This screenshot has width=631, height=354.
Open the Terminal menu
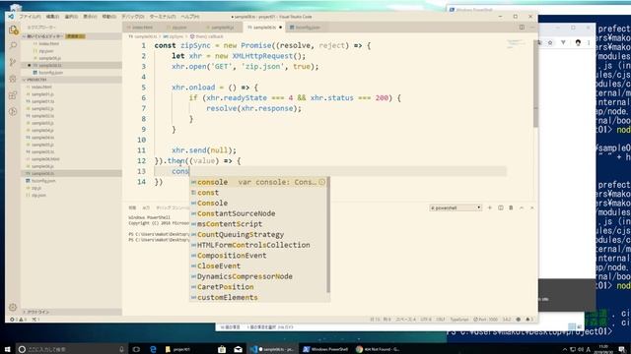(x=163, y=17)
